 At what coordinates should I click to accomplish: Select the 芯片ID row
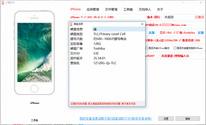tap(107, 53)
